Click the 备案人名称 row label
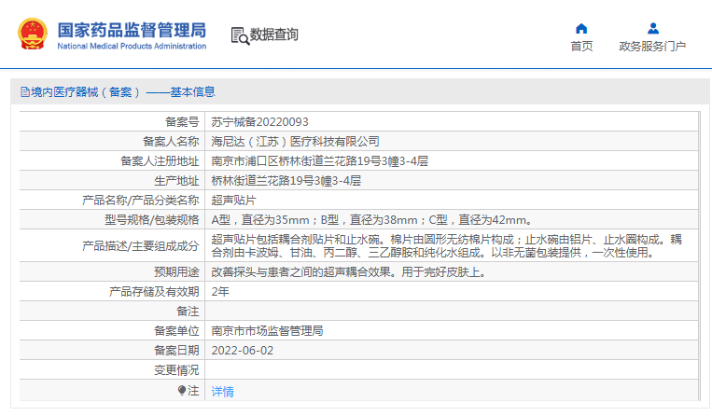Viewport: 712px width, 416px height. (x=171, y=142)
